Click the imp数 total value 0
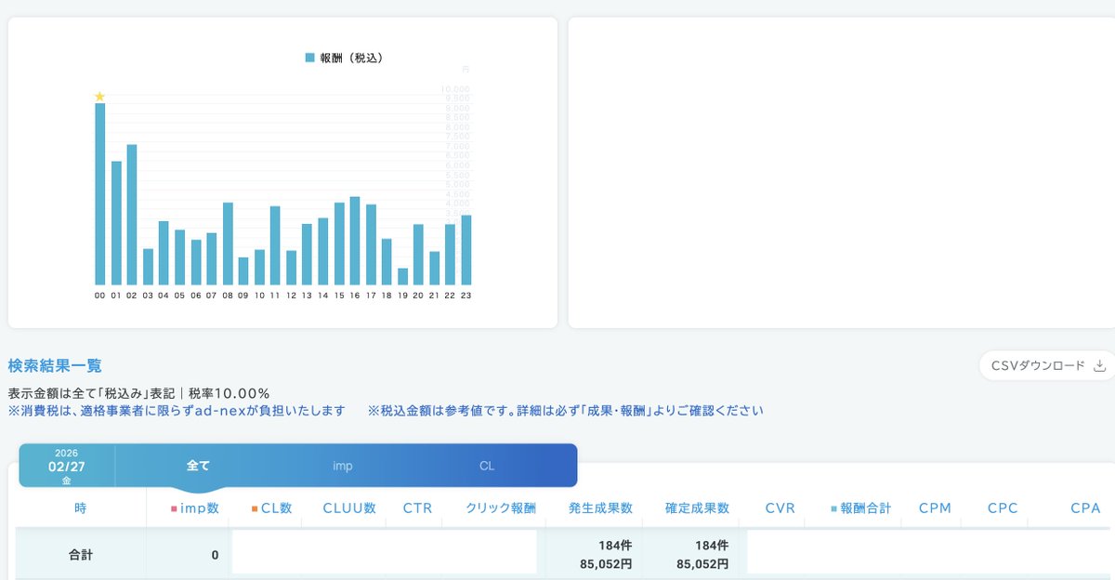Screen dimensions: 1115x580 pos(215,555)
